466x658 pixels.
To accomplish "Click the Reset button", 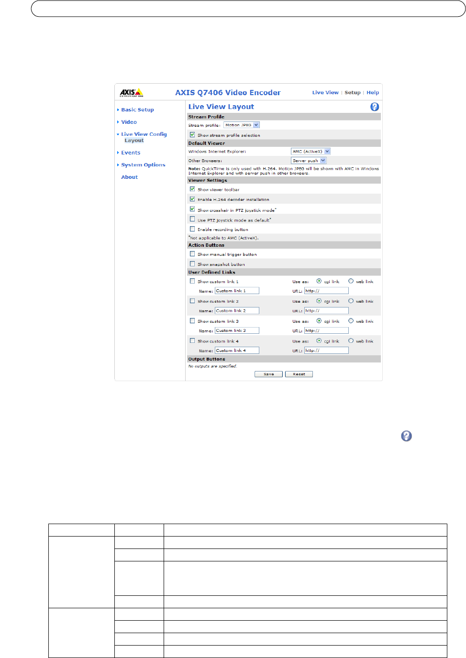I will pyautogui.click(x=299, y=374).
